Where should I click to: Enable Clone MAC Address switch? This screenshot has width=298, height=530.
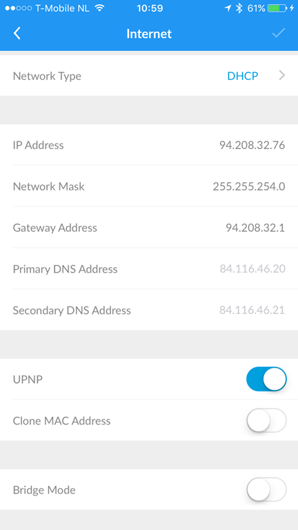pos(266,420)
